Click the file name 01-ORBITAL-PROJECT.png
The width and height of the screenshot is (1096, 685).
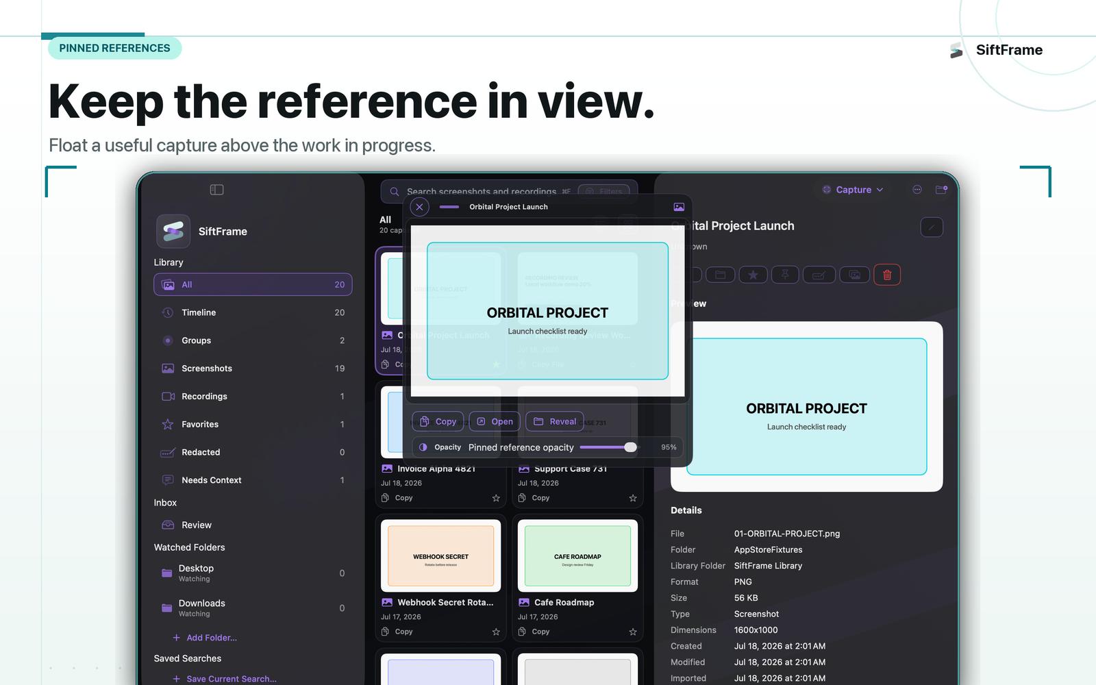(787, 534)
